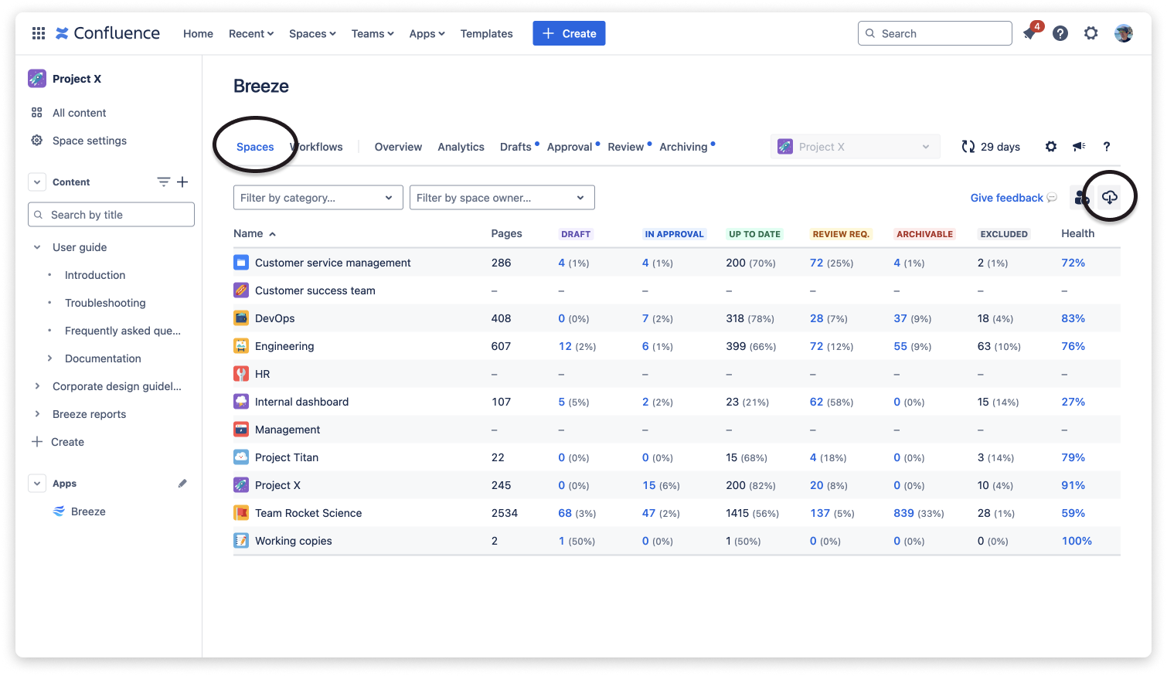Image resolution: width=1167 pixels, height=676 pixels.
Task: Click the top Search field
Action: click(934, 33)
